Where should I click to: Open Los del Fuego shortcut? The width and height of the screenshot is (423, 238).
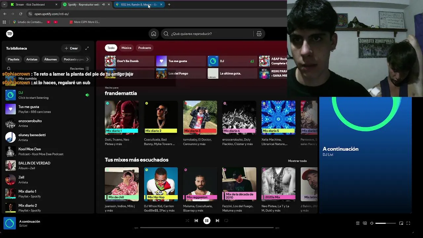tap(181, 73)
